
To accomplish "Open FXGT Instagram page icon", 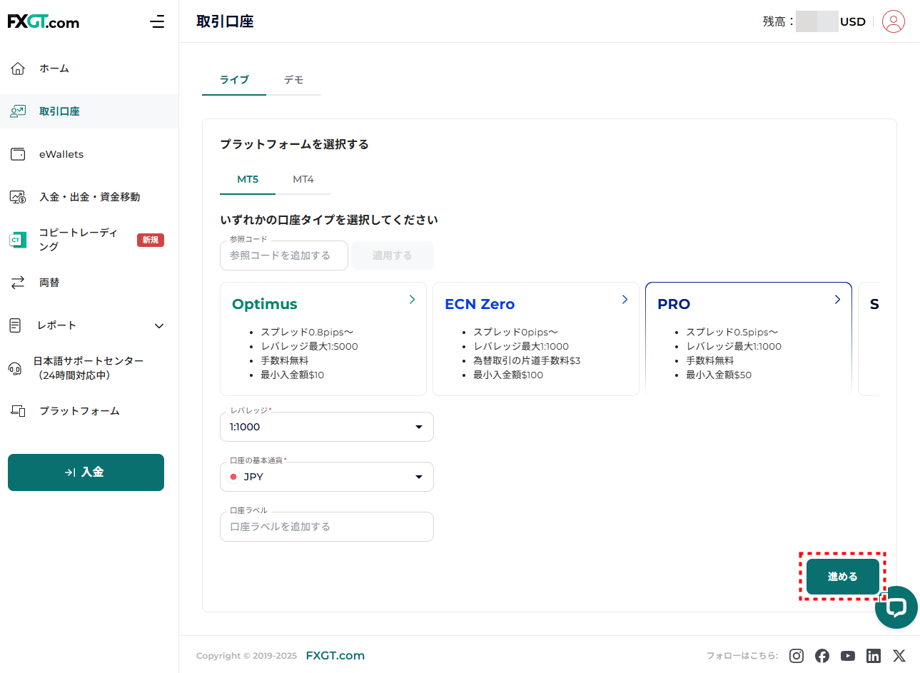I will click(797, 656).
